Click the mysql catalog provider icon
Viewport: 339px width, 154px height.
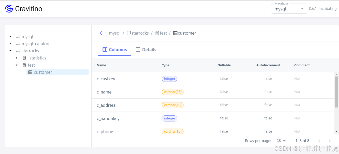coord(18,37)
